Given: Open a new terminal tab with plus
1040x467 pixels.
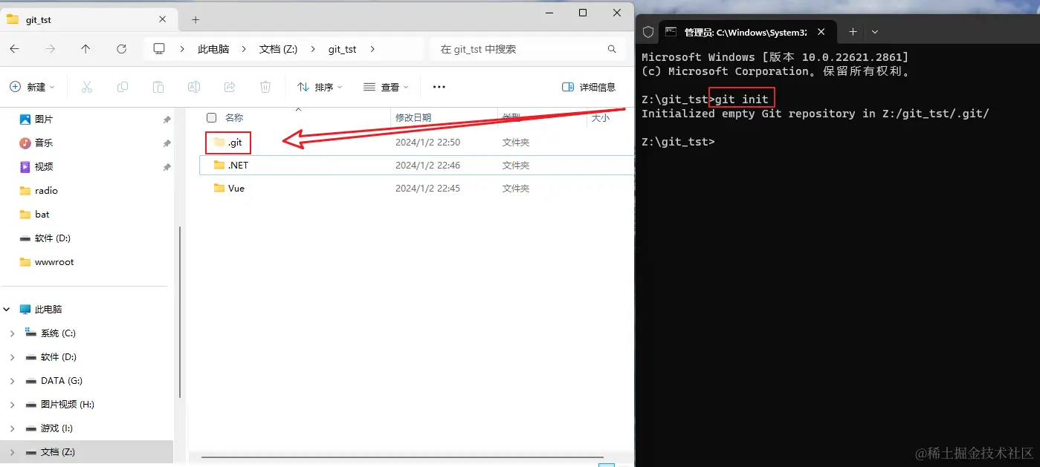Looking at the screenshot, I should [853, 32].
